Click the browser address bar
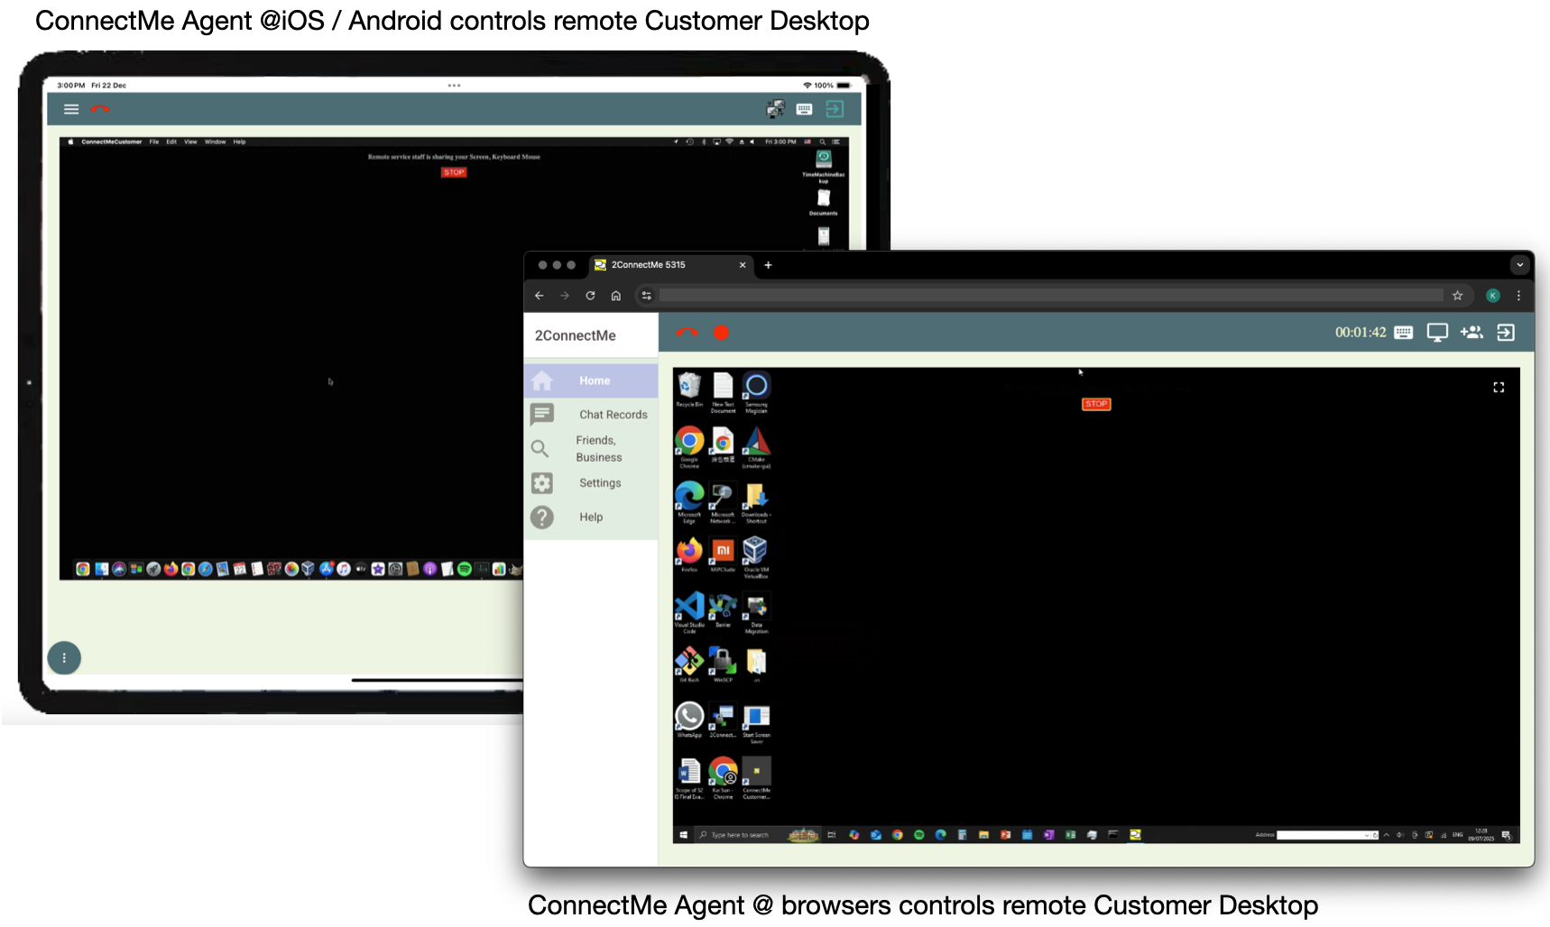The image size is (1550, 927). [1051, 296]
